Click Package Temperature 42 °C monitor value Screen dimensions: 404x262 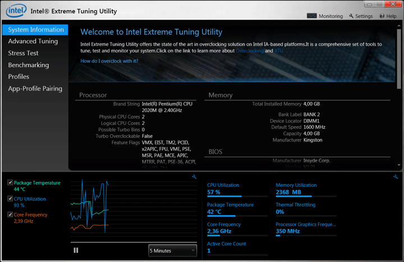point(214,212)
